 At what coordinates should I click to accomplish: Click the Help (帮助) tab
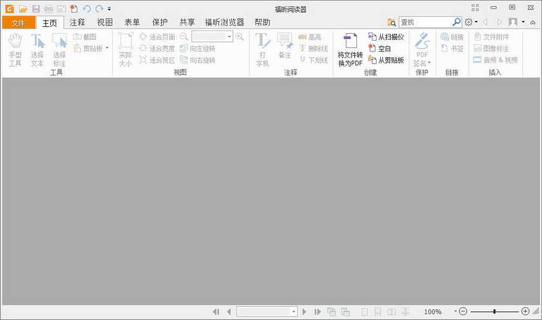pos(262,22)
